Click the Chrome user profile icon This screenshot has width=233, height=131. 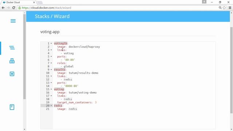point(204,2)
